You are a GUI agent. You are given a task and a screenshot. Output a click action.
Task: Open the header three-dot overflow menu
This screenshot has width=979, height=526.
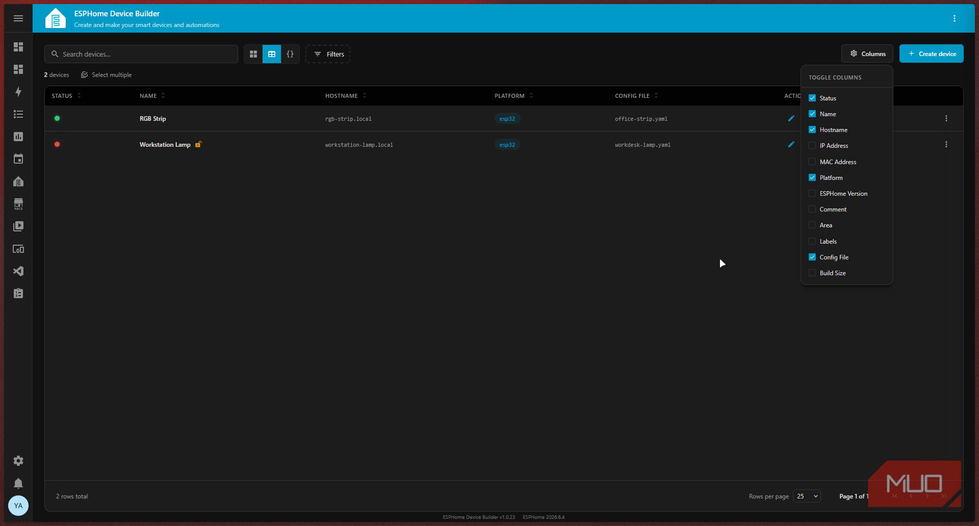pyautogui.click(x=955, y=18)
